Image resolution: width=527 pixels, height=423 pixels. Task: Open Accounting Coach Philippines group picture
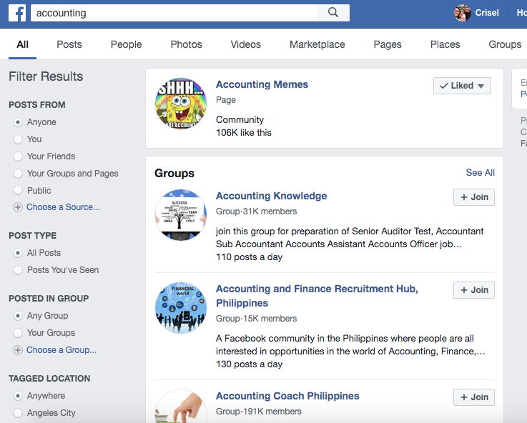point(181,407)
